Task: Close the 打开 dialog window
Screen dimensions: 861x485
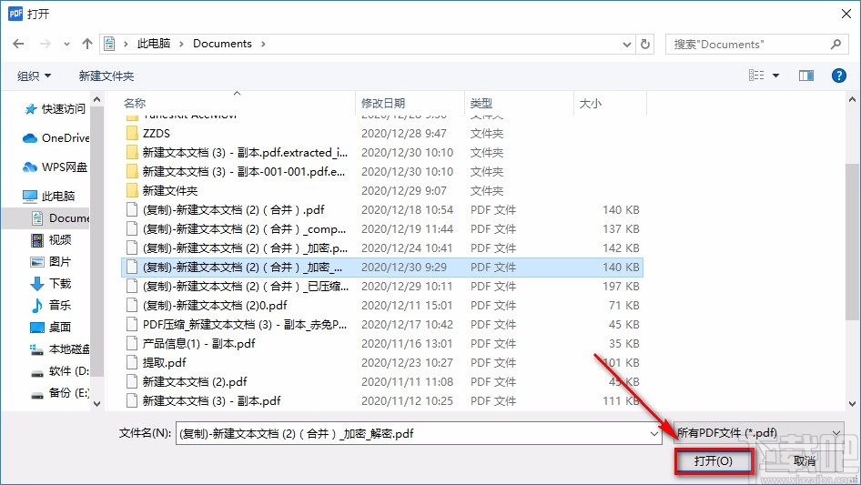Action: (x=846, y=14)
